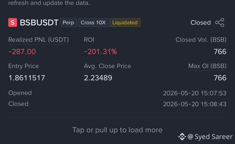Open Max OI (BSB) explanation

pos(207,66)
